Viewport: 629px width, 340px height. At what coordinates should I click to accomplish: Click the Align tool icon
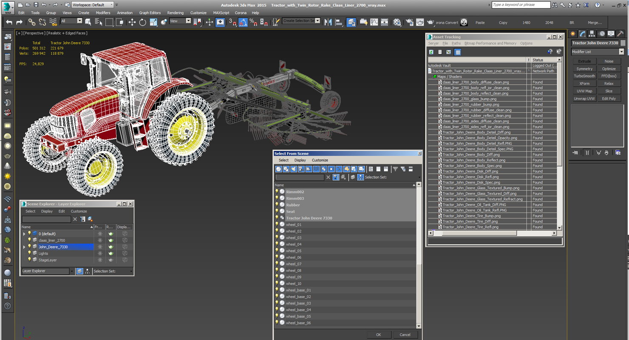pos(339,22)
